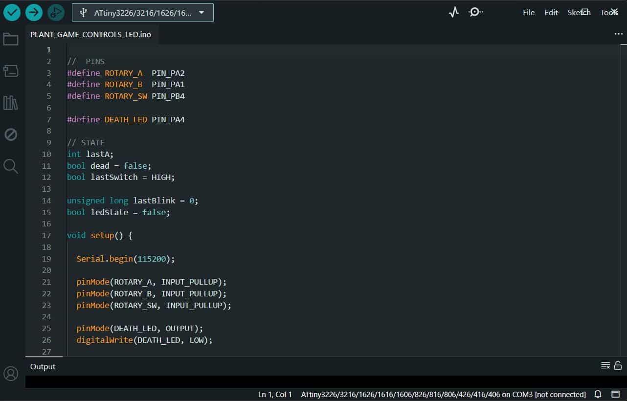Select the PLANT_GAME_CONTROLS_LED.ino tab
Image resolution: width=627 pixels, height=401 pixels.
[91, 35]
